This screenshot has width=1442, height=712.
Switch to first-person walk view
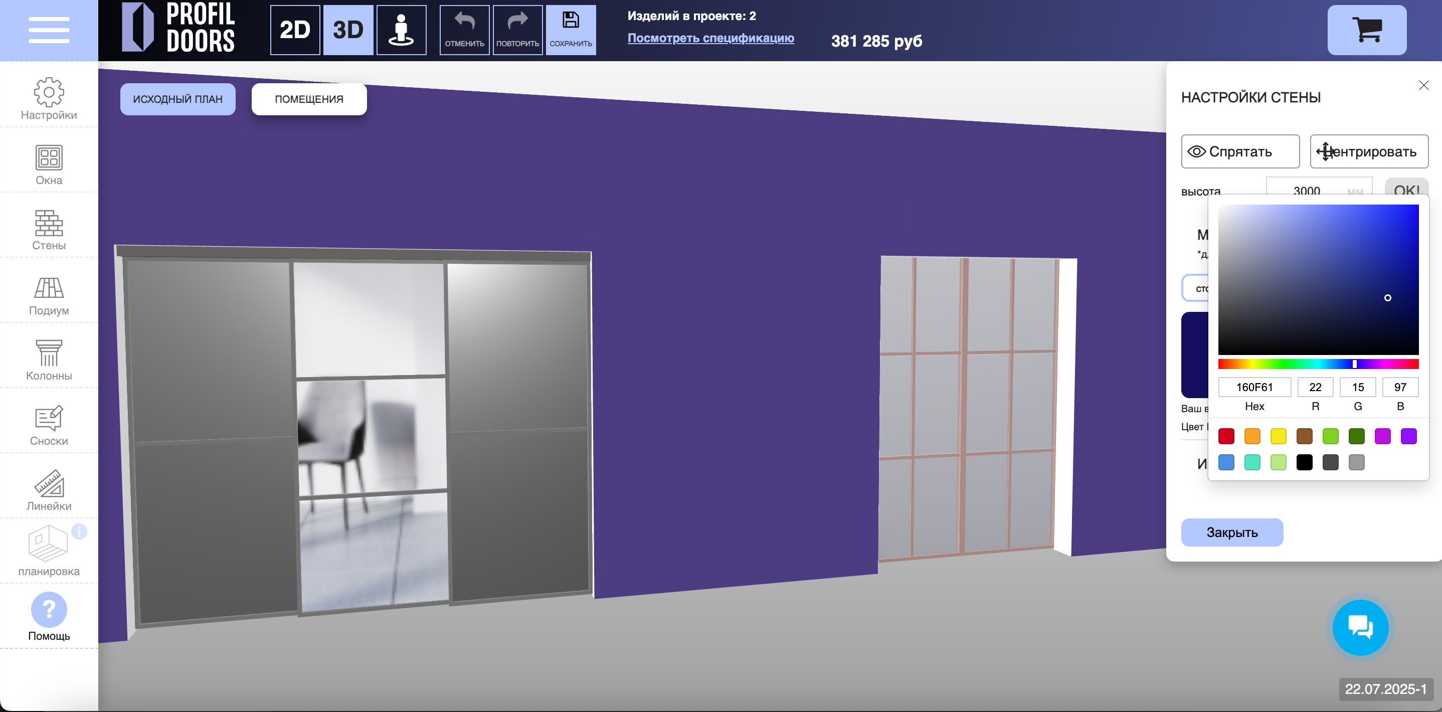[401, 30]
